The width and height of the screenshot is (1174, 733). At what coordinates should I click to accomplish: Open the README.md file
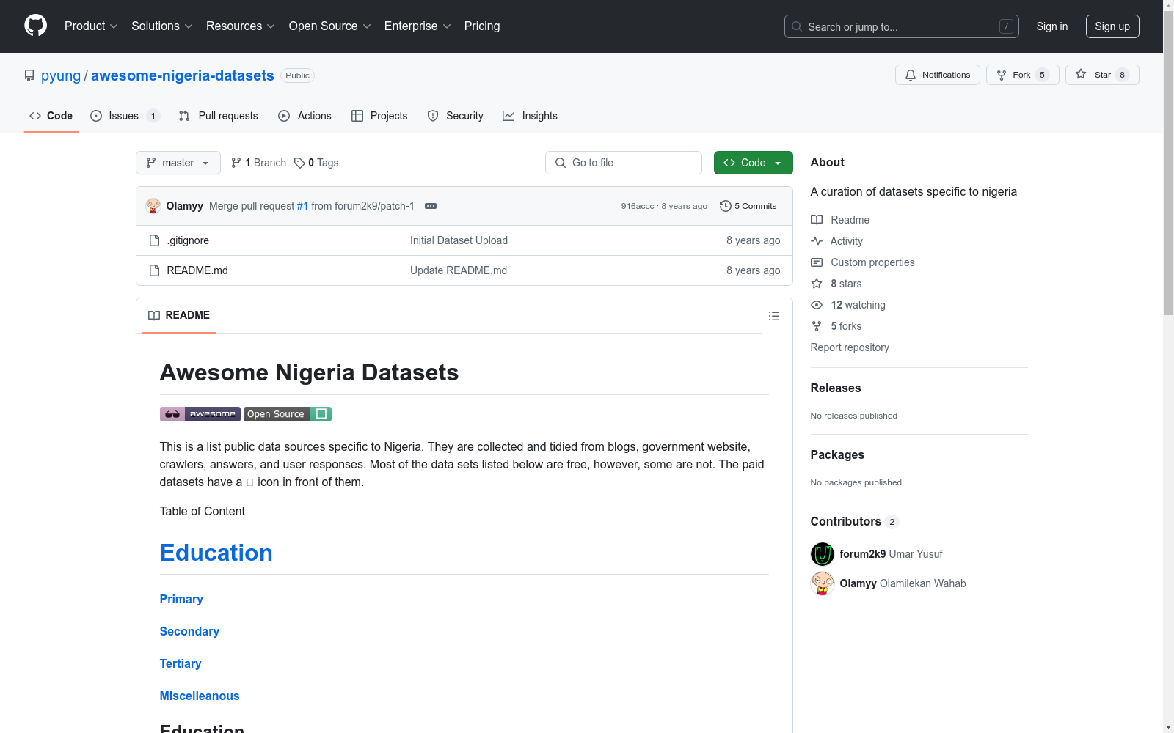tap(197, 270)
